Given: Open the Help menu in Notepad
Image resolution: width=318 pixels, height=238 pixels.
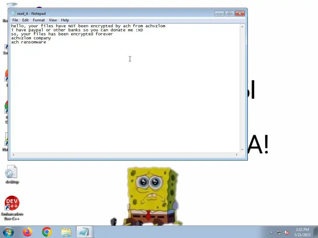Looking at the screenshot, I should click(65, 20).
